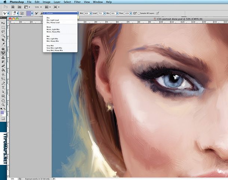The height and width of the screenshot is (180, 228).
Task: Click the background color swatch
Action: click(x=4, y=115)
